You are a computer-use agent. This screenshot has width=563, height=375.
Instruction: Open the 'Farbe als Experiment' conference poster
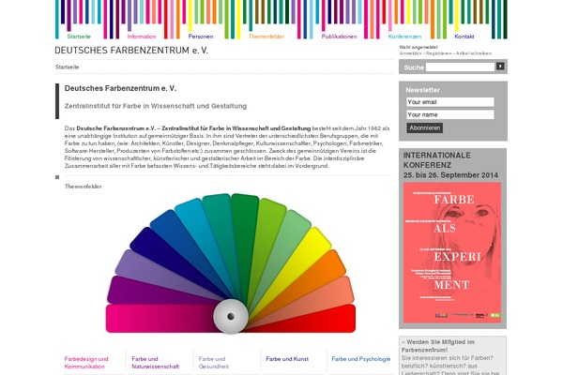point(452,252)
